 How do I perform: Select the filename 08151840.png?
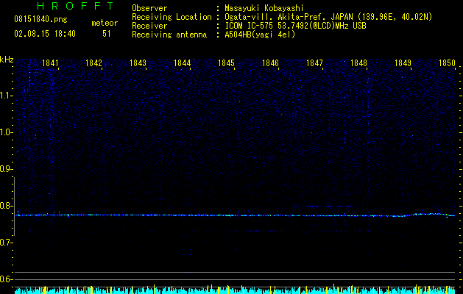[40, 20]
